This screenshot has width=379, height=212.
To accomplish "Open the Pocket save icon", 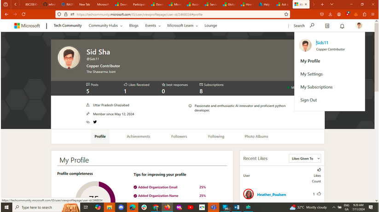I will pyautogui.click(x=322, y=14).
